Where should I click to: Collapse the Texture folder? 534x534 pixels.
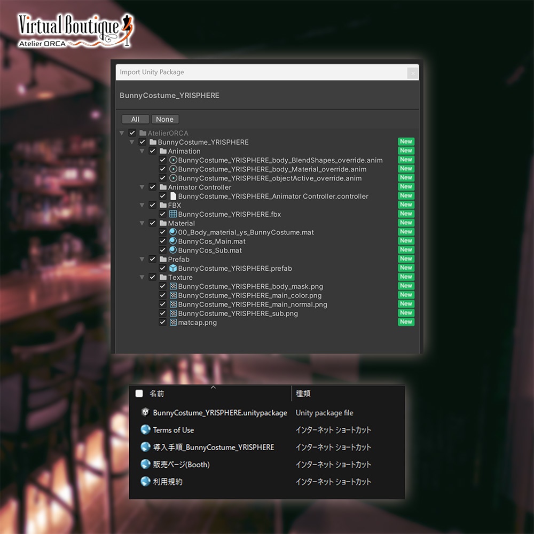142,277
